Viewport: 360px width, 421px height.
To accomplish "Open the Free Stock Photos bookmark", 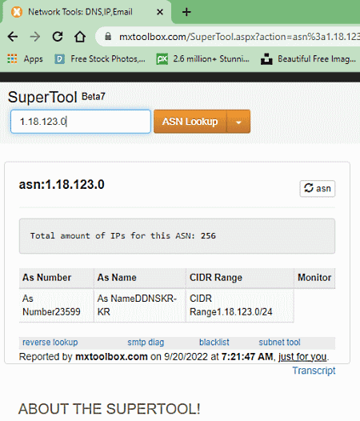I will tap(100, 58).
